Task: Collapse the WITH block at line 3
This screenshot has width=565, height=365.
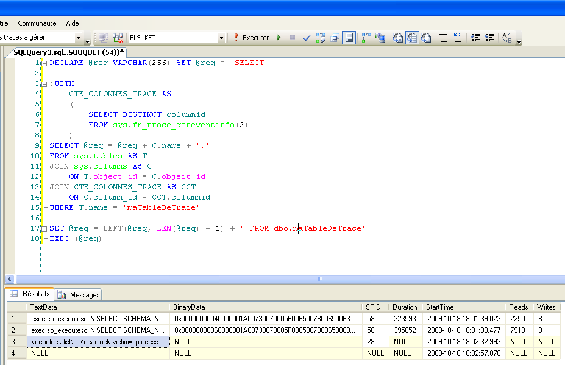Action: [x=44, y=83]
